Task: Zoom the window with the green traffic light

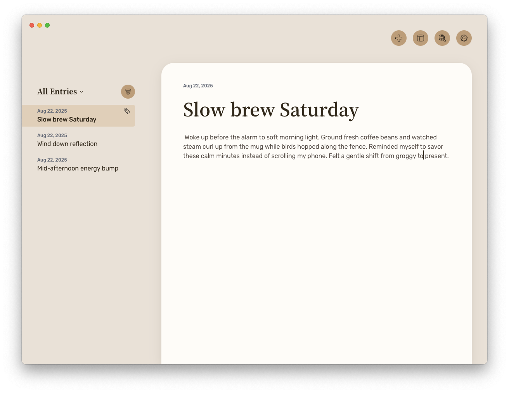Action: pyautogui.click(x=47, y=25)
